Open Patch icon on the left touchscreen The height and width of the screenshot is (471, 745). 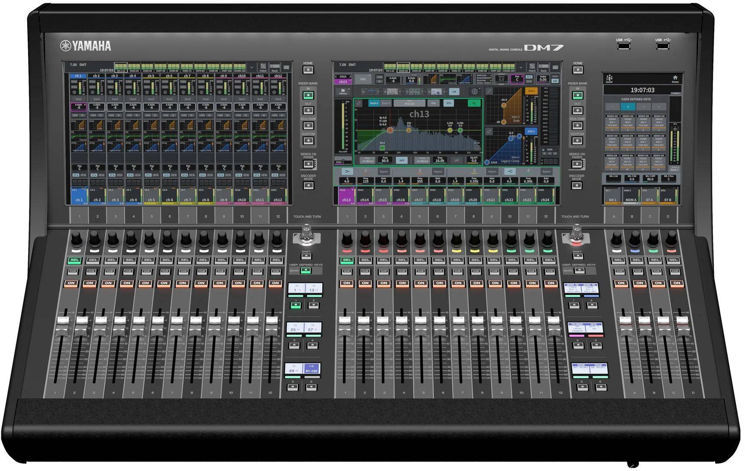[x=263, y=68]
